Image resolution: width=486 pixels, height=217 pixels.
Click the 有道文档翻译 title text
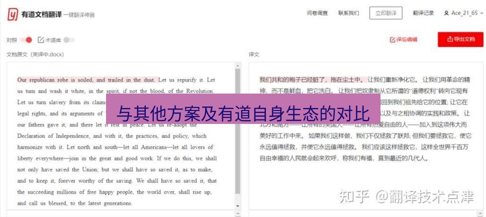tap(41, 14)
